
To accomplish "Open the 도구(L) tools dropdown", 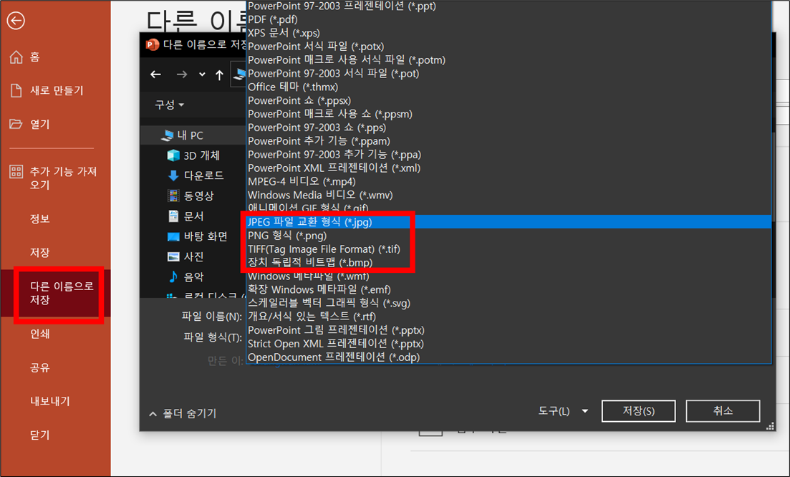I will (563, 411).
